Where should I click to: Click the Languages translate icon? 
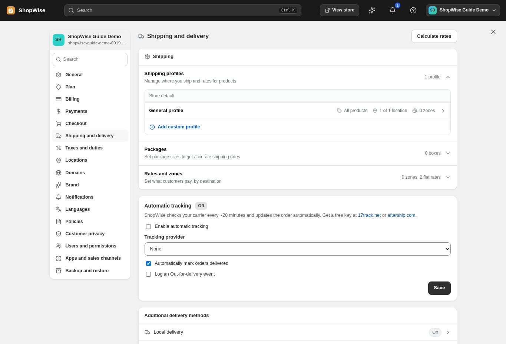pos(59,209)
